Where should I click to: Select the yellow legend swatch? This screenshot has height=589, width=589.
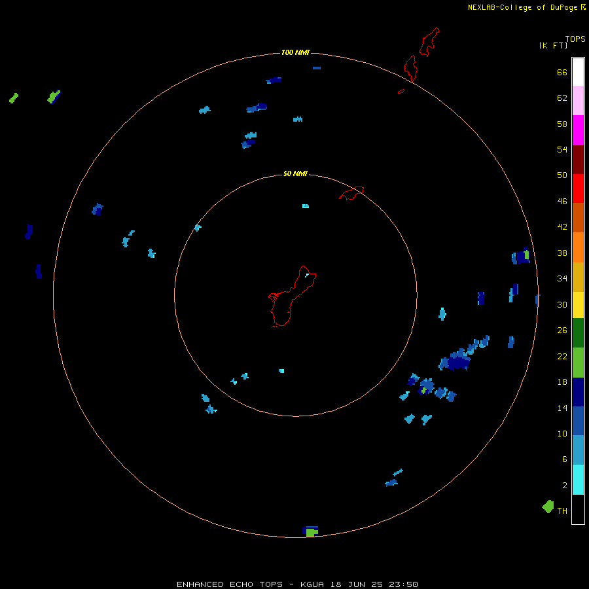tap(578, 305)
